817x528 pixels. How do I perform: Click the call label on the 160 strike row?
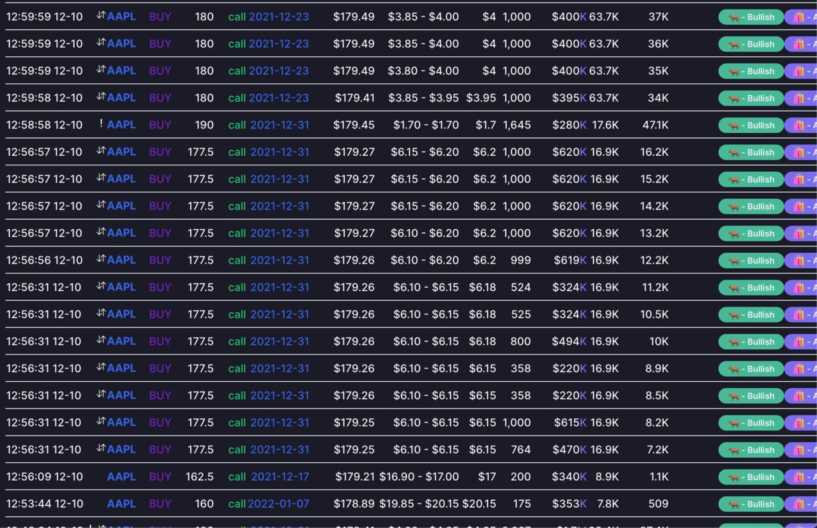[x=237, y=504]
